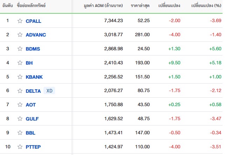225x155 pixels.
Task: Toggle the KBANK favorite star
Action: (x=20, y=77)
